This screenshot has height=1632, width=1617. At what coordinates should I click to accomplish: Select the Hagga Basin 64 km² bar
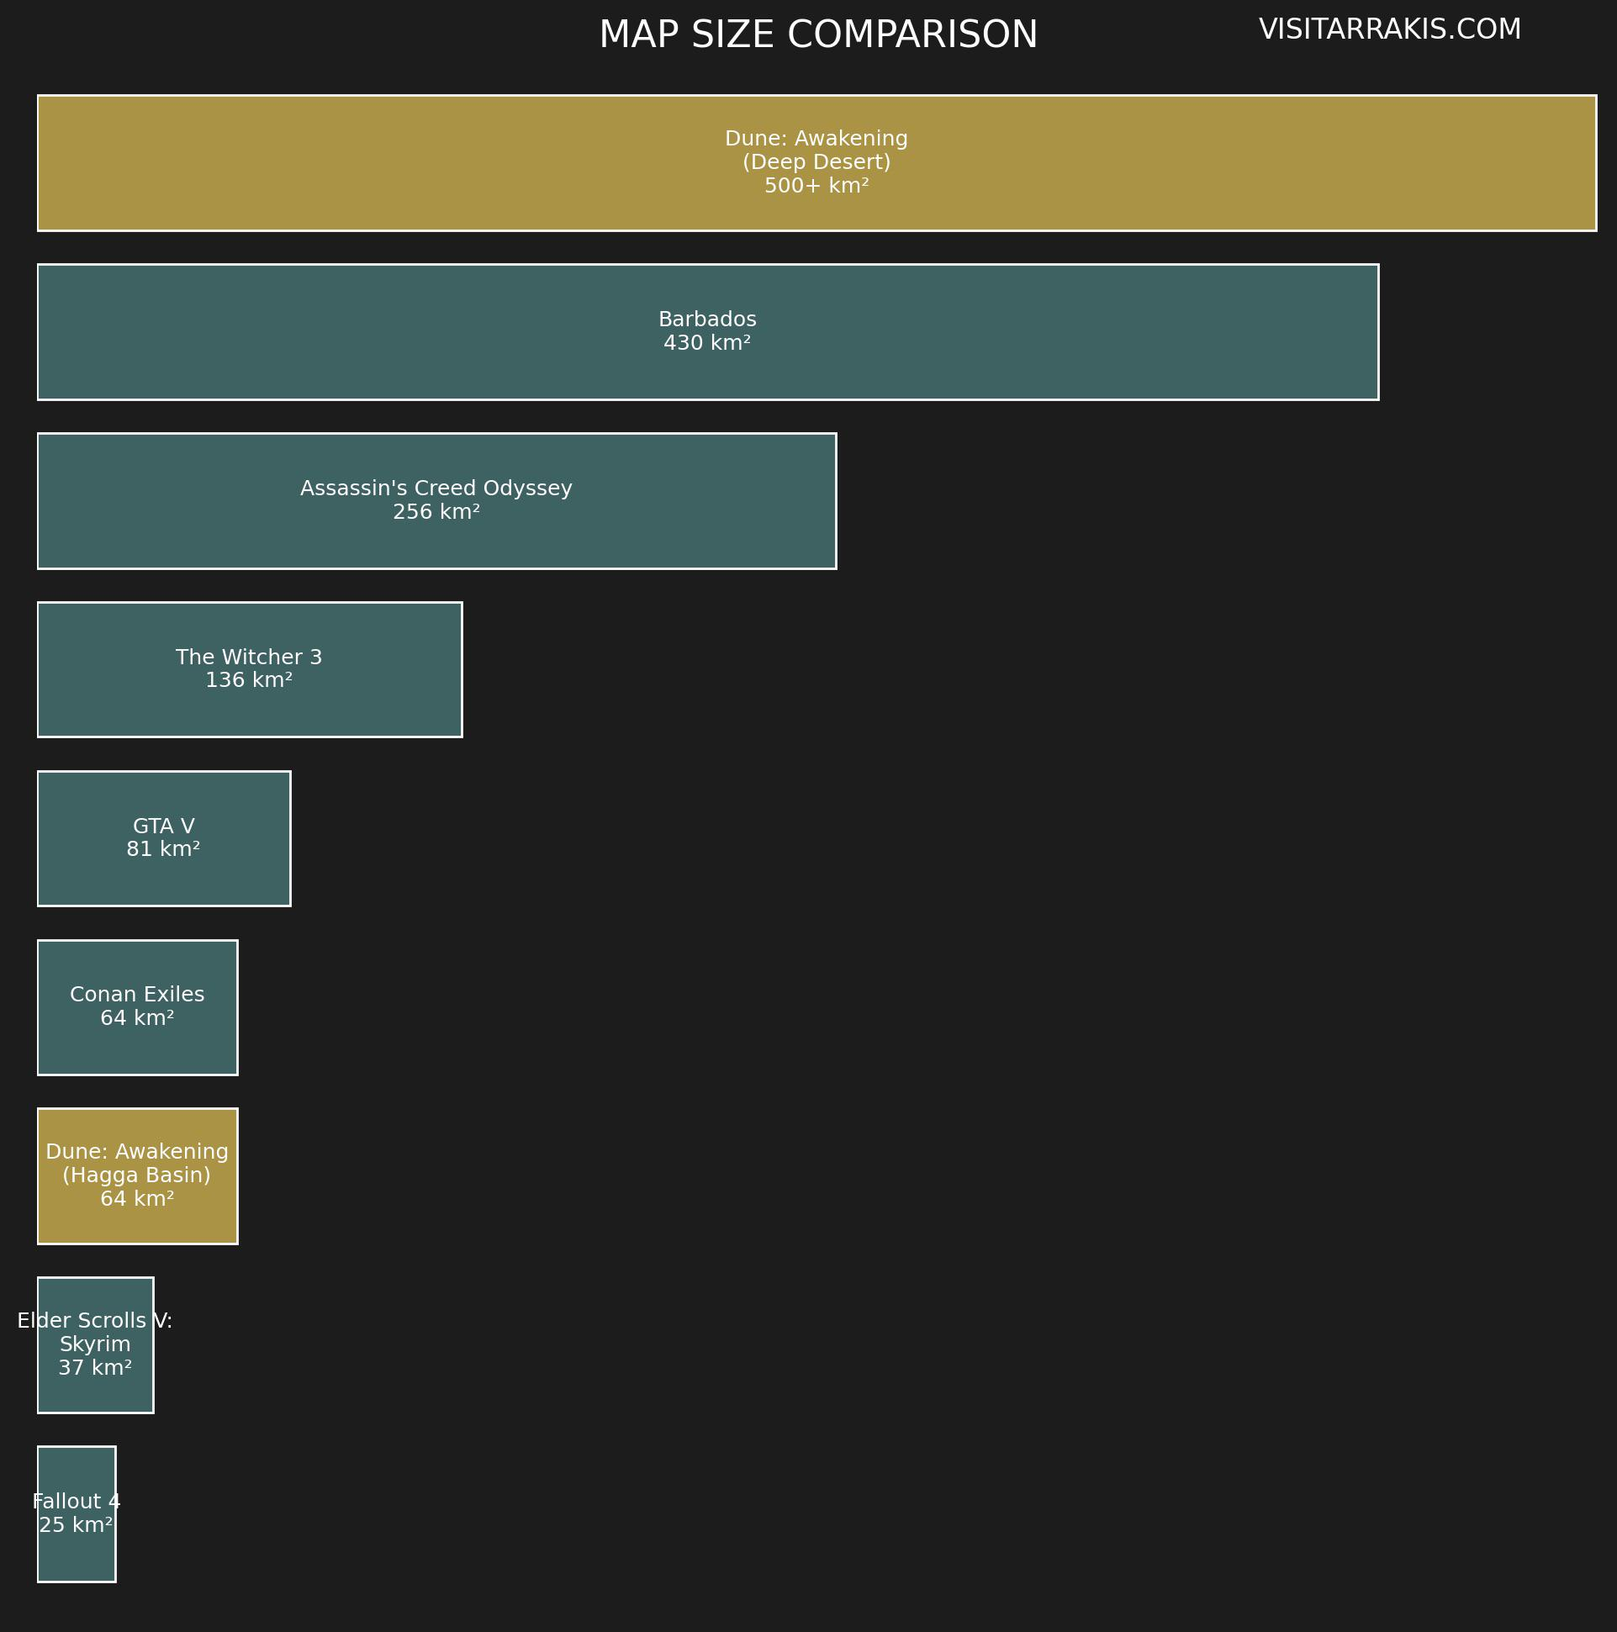click(x=138, y=1175)
